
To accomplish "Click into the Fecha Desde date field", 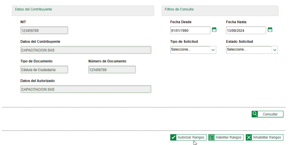I will 190,30.
